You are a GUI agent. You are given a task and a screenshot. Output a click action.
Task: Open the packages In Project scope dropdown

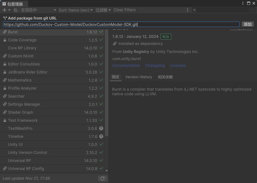35,10
